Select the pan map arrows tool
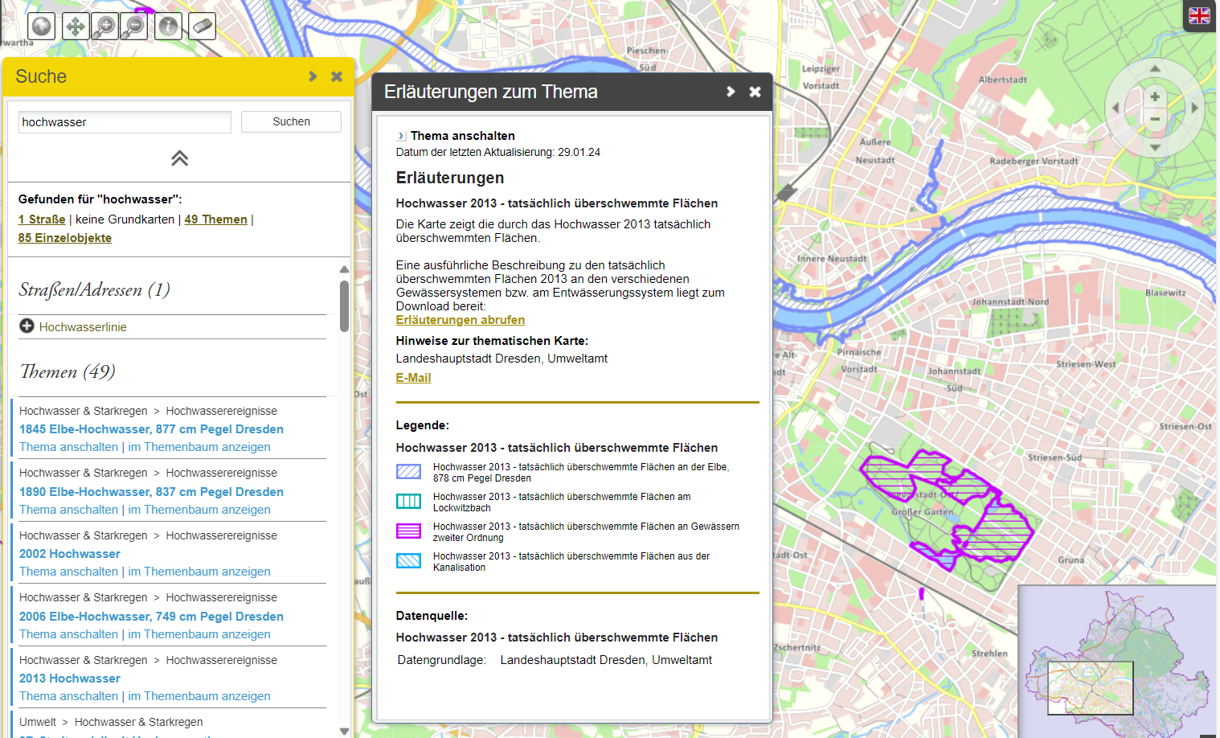Screen dimensions: 1220x738 pyautogui.click(x=76, y=27)
